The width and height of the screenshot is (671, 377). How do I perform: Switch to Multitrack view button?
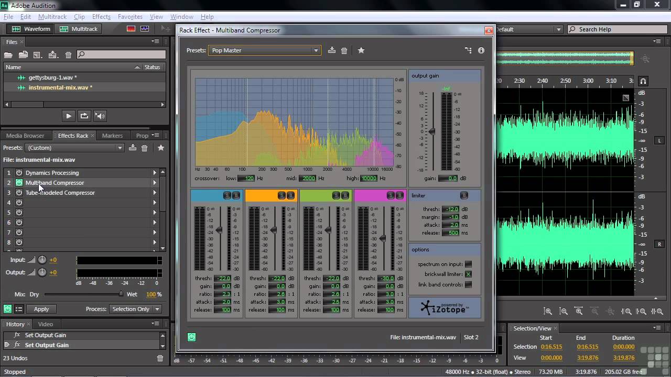tap(78, 29)
